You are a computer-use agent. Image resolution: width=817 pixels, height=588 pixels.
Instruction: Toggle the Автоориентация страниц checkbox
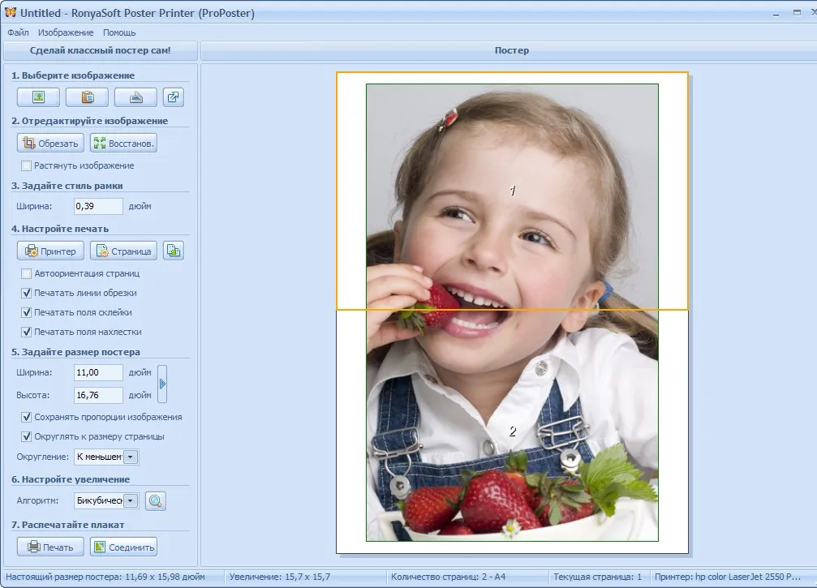26,273
